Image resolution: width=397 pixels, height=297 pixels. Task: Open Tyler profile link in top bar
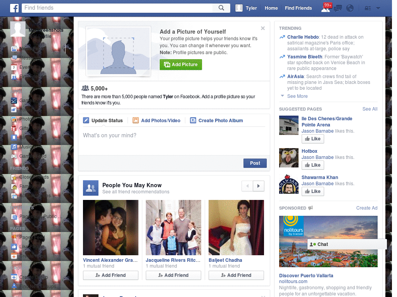[x=251, y=8]
